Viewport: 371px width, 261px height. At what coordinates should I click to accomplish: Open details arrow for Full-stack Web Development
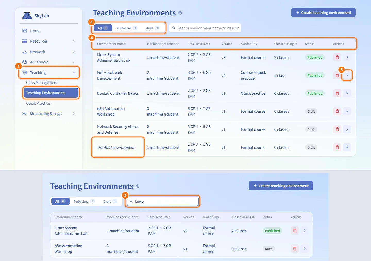point(347,75)
